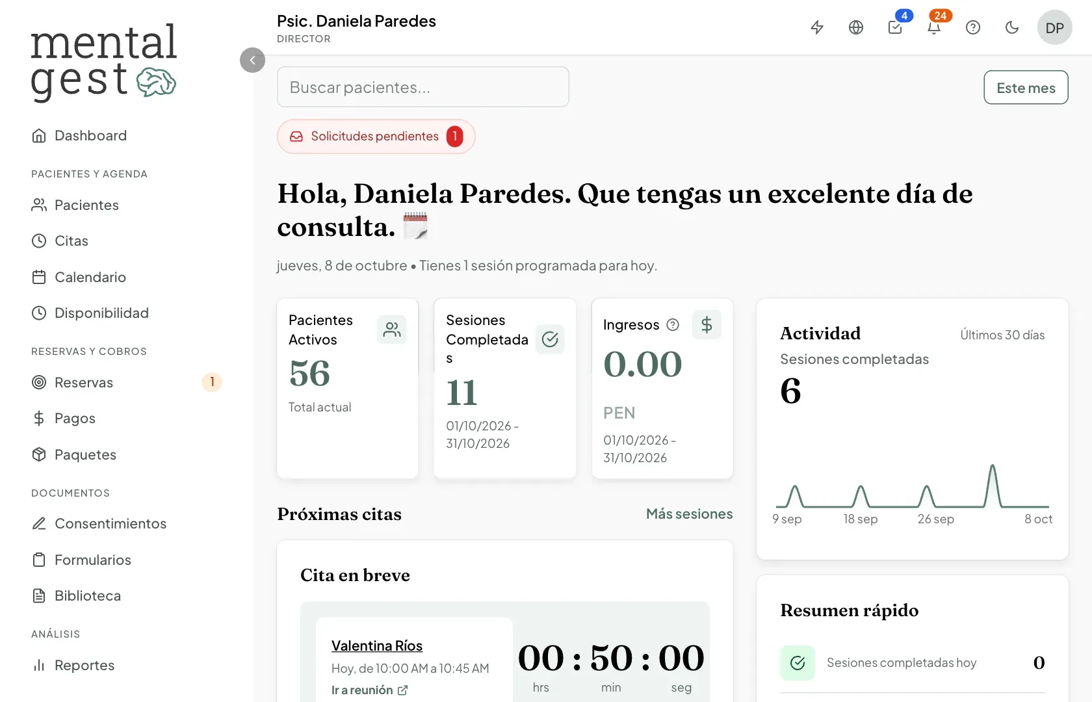
Task: Click the check icon beside Sesiones completadas hoy
Action: 798,662
